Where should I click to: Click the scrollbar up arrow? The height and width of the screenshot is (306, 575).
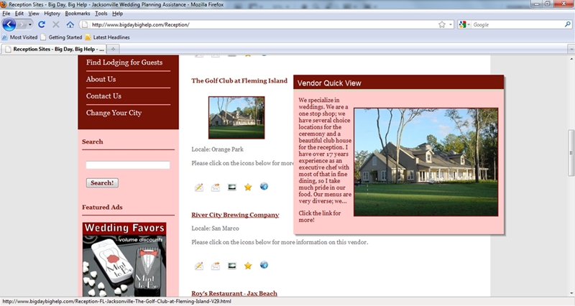point(571,59)
